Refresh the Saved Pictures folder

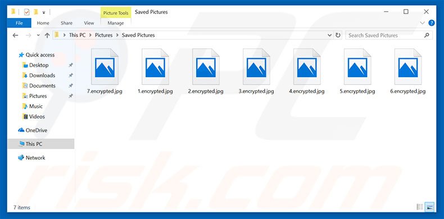[338, 35]
